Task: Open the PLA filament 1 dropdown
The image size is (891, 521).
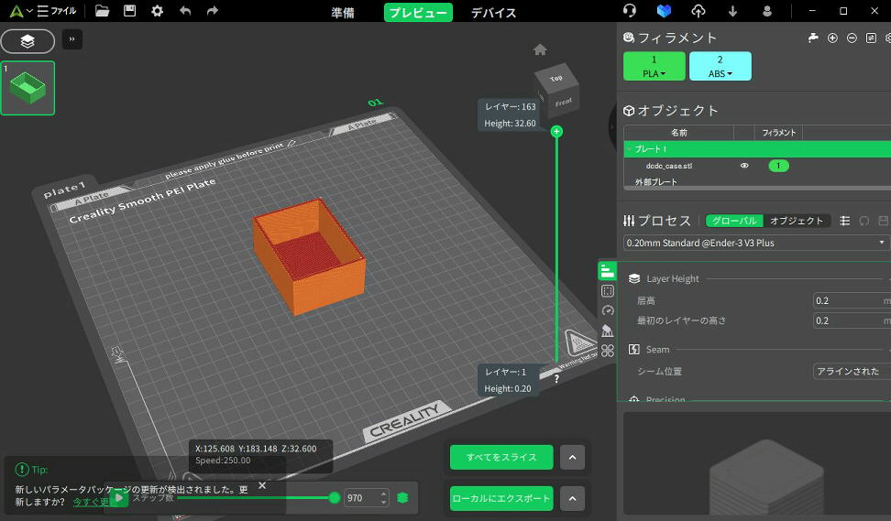Action: 654,67
